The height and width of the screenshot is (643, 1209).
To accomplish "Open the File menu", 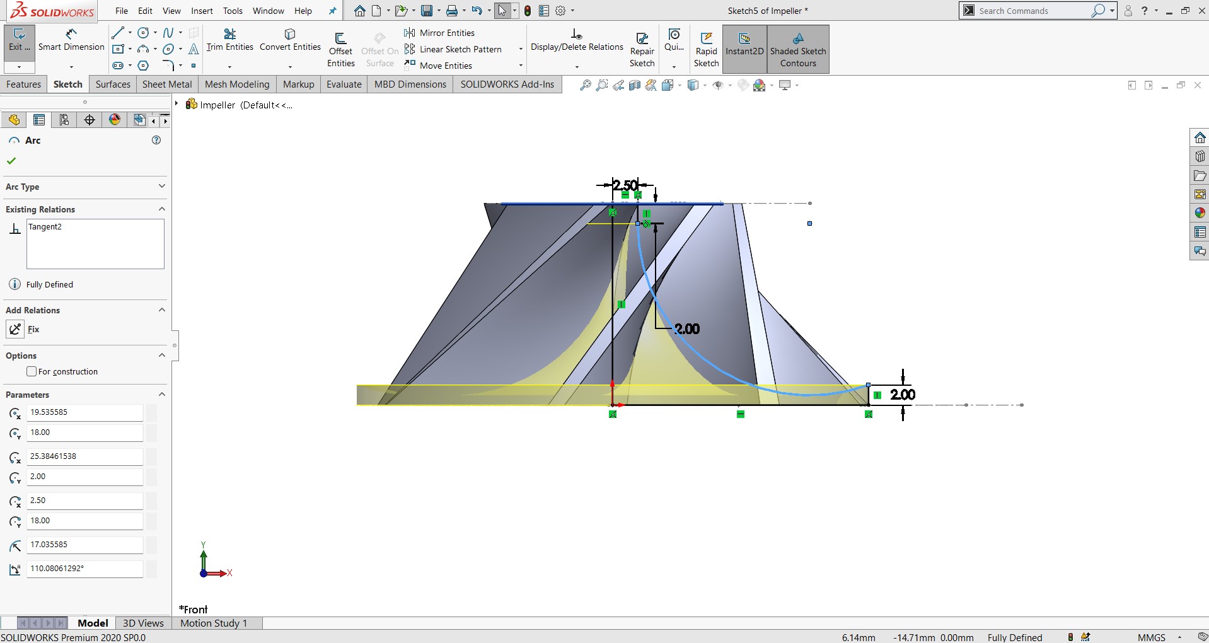I will 122,11.
